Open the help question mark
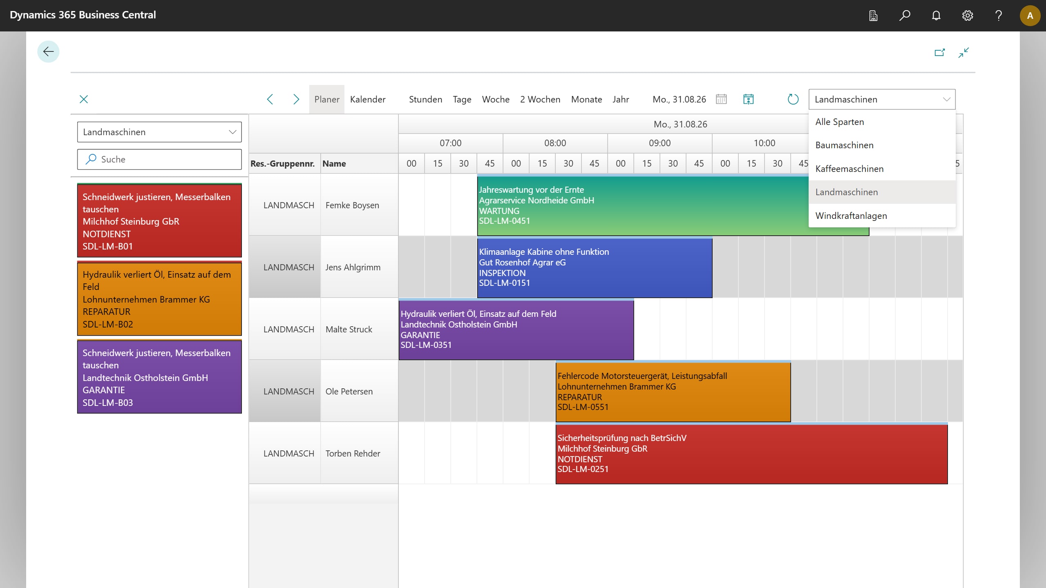Image resolution: width=1046 pixels, height=588 pixels. pos(999,16)
